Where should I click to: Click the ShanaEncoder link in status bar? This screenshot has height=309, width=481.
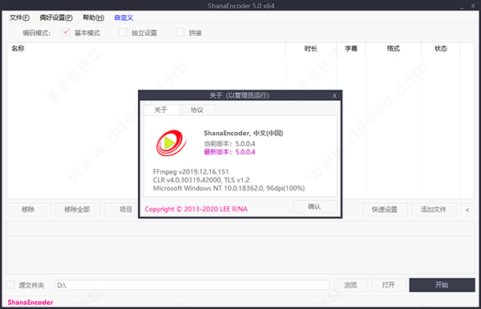(30, 303)
